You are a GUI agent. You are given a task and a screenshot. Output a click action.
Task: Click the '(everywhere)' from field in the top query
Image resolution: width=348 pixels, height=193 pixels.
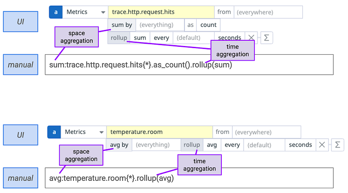click(x=268, y=12)
